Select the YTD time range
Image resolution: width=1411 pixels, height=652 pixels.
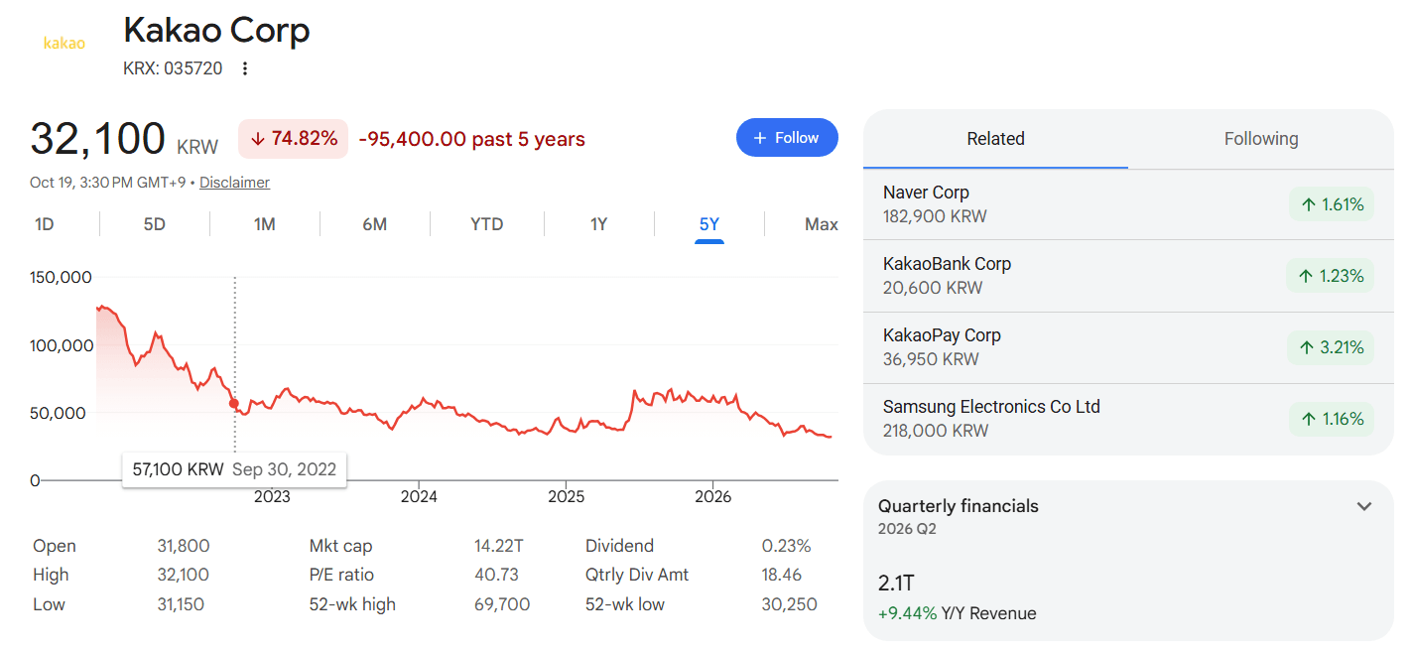(487, 224)
